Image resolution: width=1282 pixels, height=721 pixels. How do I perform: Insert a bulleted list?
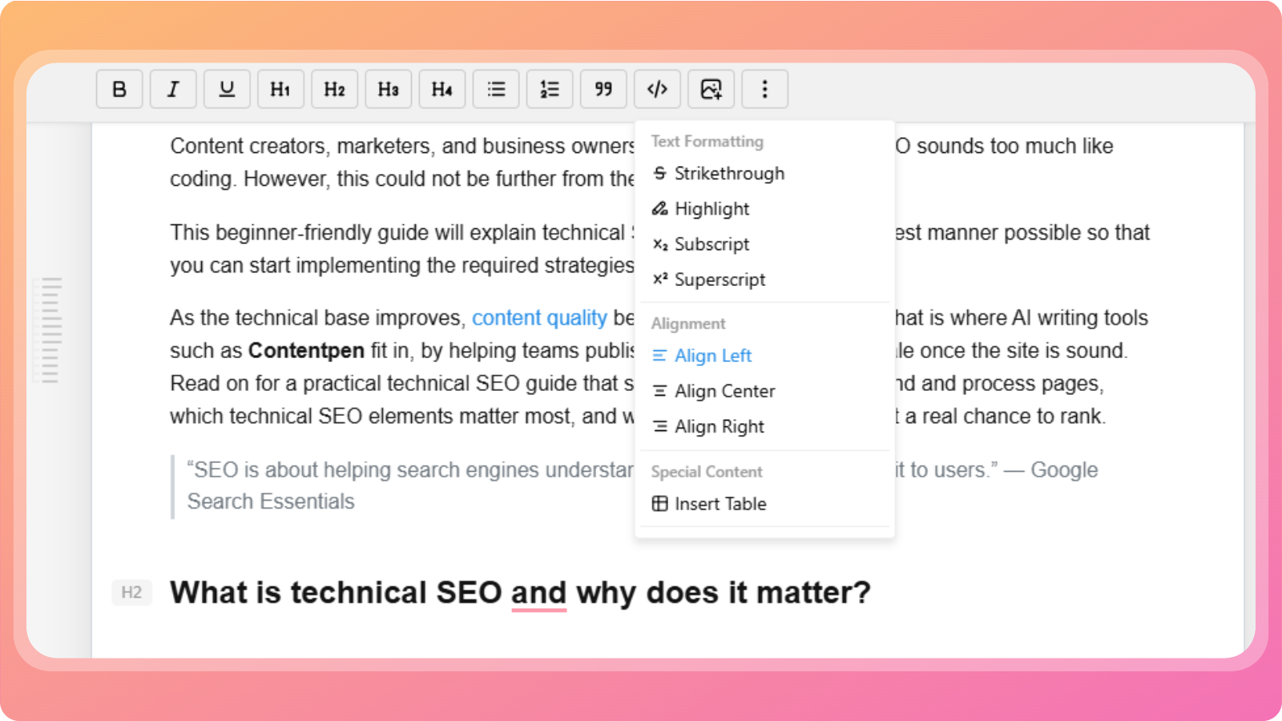tap(496, 89)
